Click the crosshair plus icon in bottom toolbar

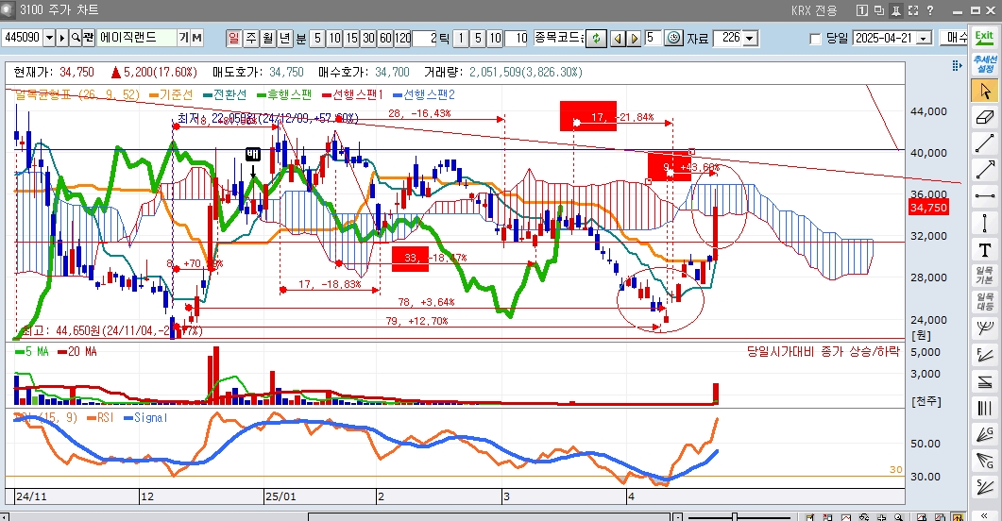point(882,517)
